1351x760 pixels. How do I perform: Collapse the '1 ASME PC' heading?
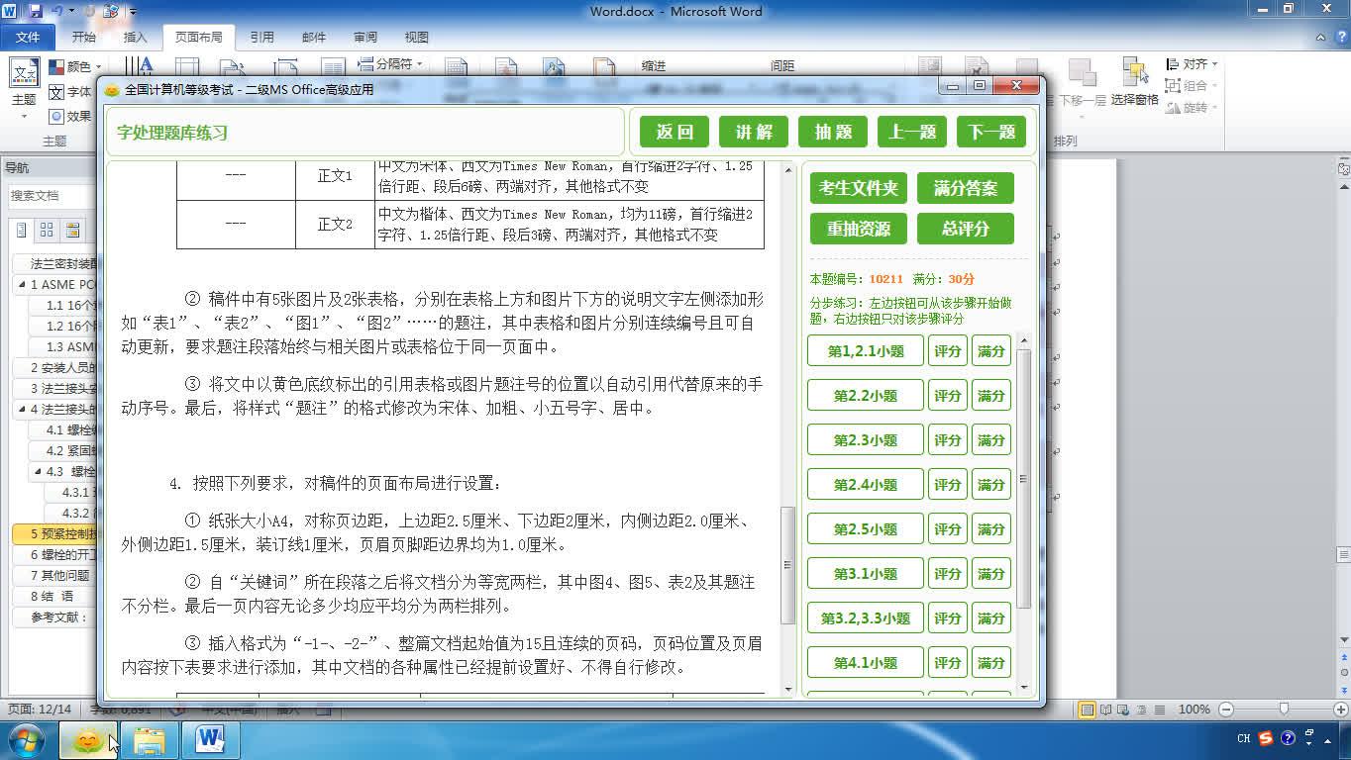point(22,285)
